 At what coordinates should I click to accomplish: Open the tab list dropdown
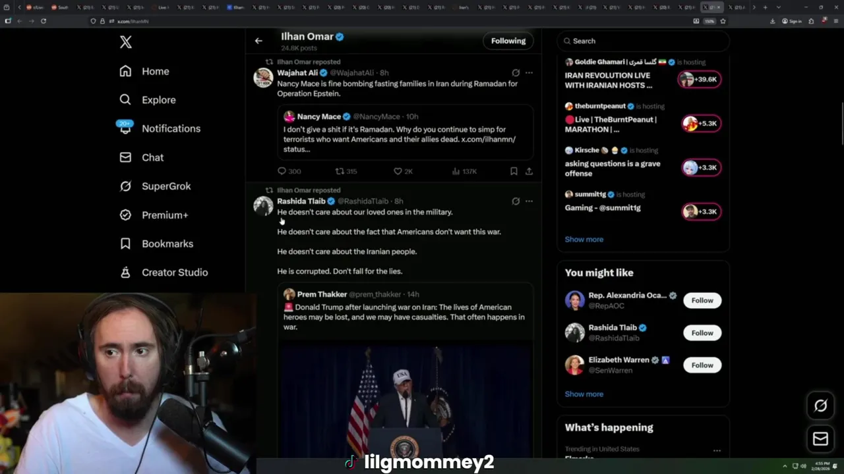[779, 7]
